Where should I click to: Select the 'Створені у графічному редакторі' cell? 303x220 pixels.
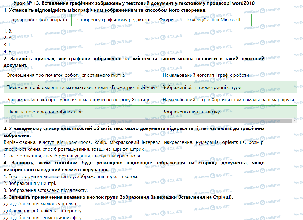point(114,20)
